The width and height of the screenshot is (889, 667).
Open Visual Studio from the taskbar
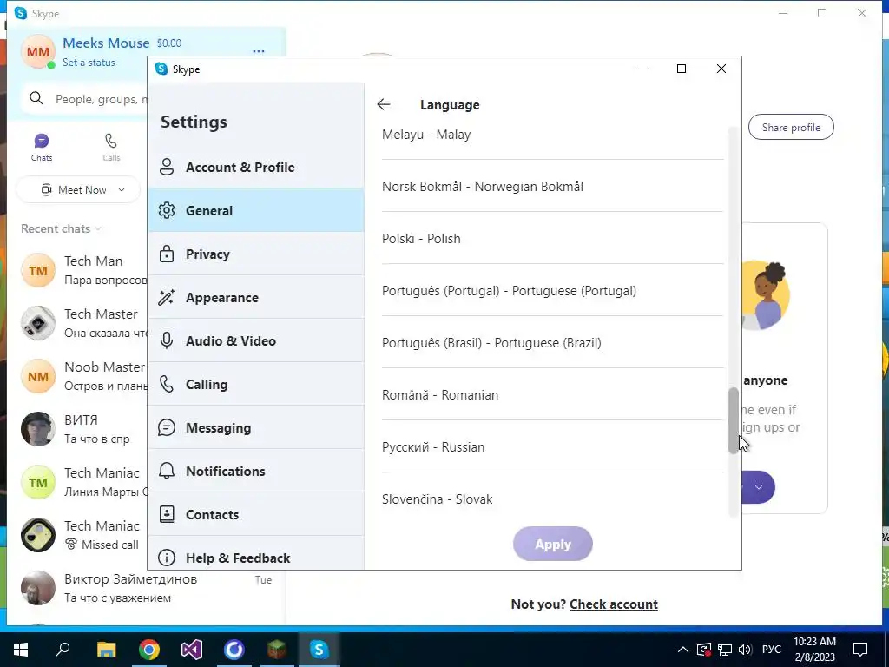[x=192, y=650]
